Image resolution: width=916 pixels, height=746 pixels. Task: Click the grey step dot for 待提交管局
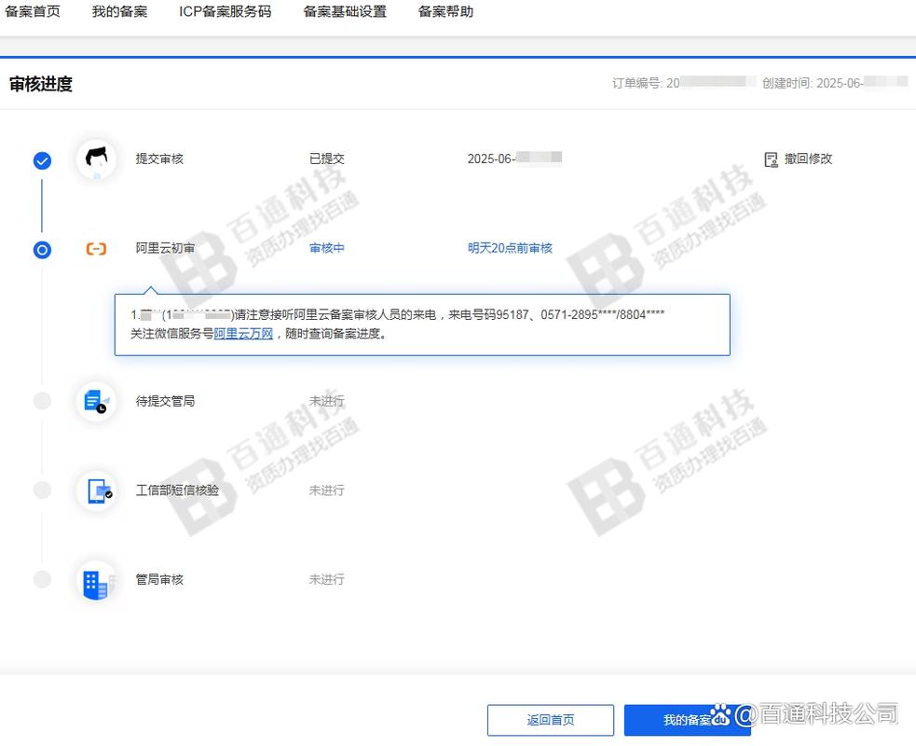[x=42, y=401]
